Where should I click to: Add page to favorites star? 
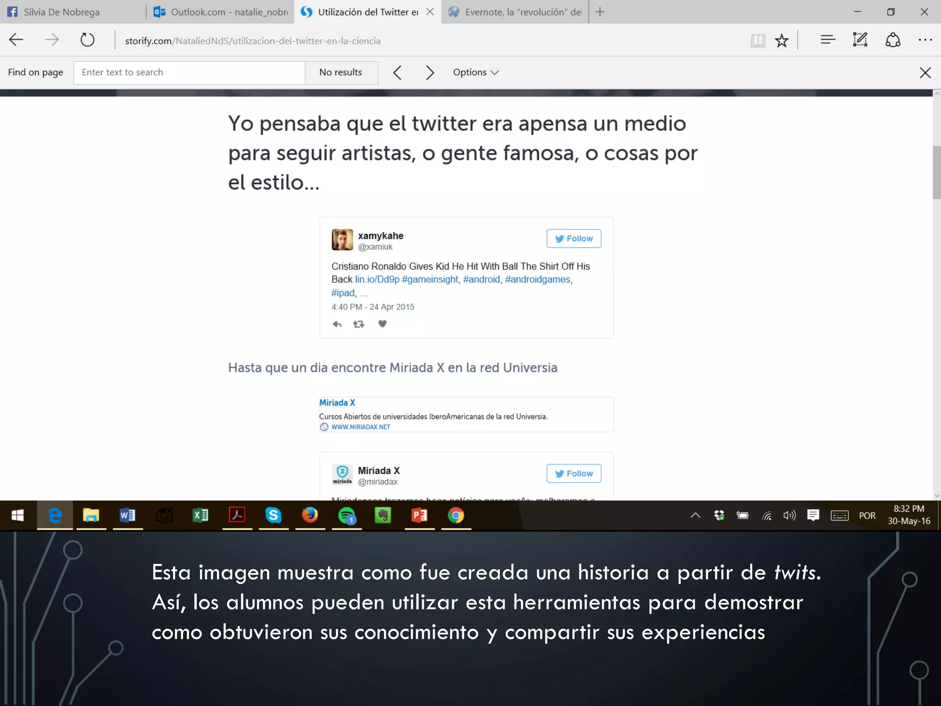782,40
